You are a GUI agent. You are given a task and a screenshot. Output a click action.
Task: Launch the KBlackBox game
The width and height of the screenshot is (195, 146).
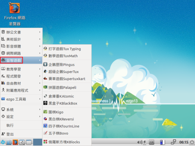coord(67,103)
